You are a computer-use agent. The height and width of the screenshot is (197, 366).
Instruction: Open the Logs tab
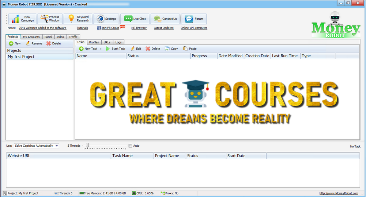(118, 42)
